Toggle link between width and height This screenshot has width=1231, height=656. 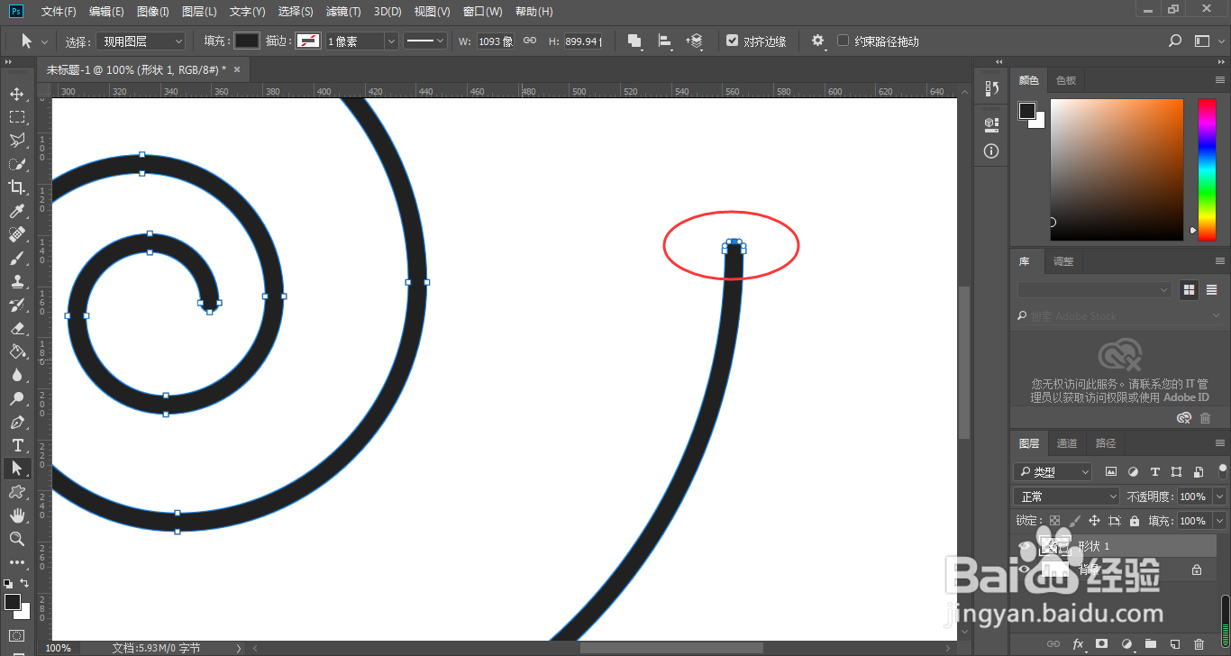pyautogui.click(x=530, y=41)
